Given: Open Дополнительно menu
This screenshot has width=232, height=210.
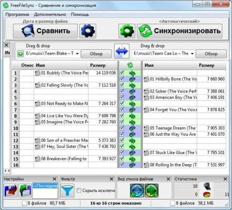Looking at the screenshot, I should pos(50,15).
